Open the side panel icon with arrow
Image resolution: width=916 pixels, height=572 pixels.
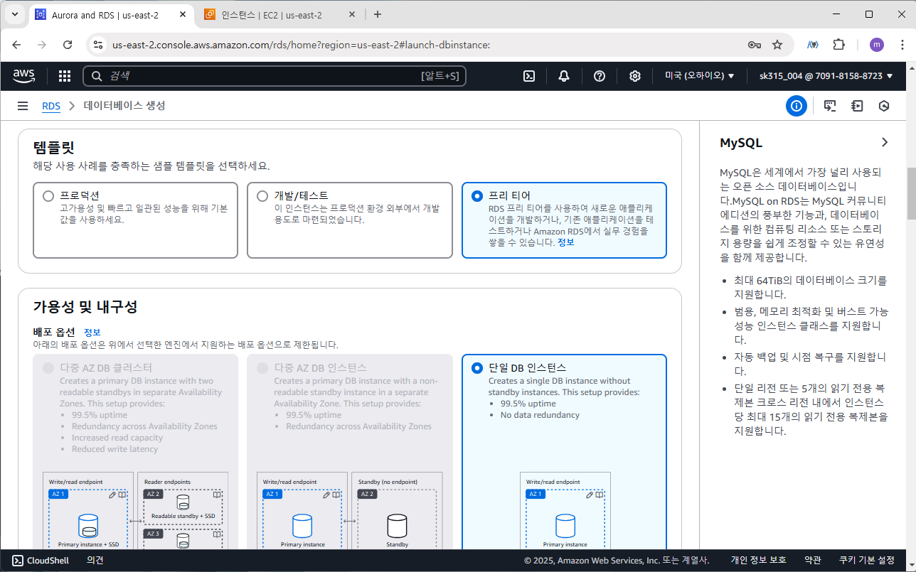(857, 106)
